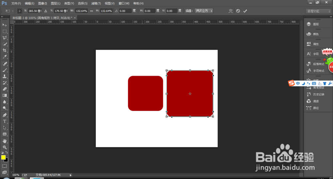Open the 字符 panel
This screenshot has height=179, width=333.
[x=313, y=54]
